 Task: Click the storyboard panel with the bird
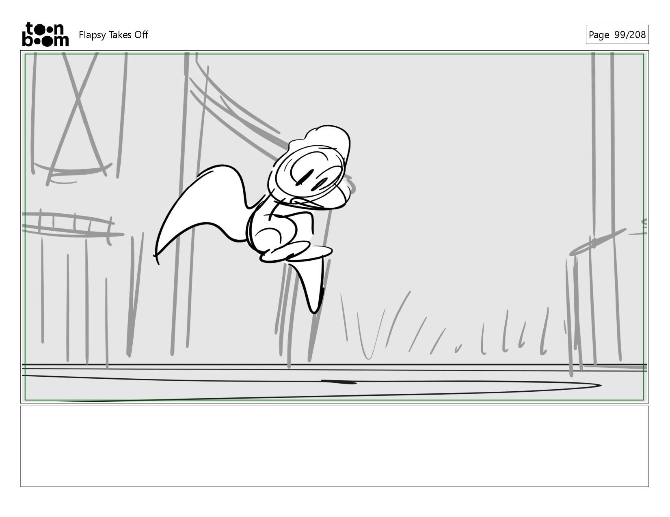pos(335,227)
